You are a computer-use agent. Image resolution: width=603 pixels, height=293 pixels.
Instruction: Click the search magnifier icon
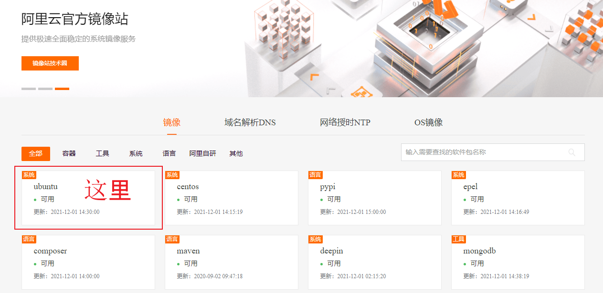(x=572, y=152)
